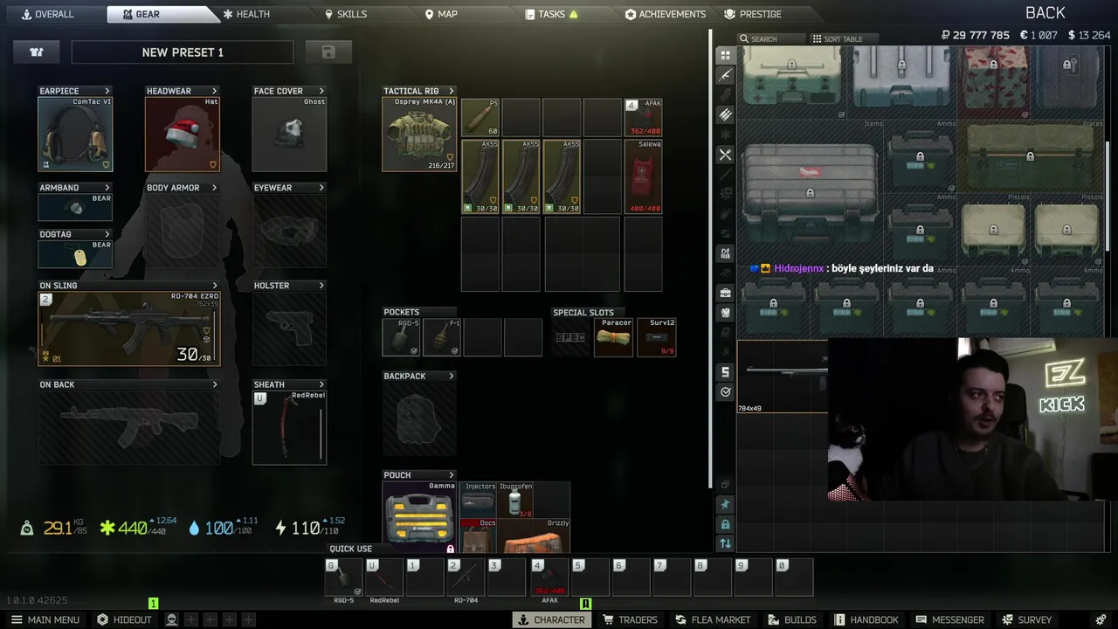Select the F-1 grenade in pockets

pos(441,337)
